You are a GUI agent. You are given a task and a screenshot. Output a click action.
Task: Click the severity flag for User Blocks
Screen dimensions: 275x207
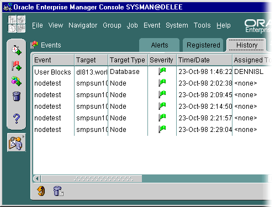(162, 71)
